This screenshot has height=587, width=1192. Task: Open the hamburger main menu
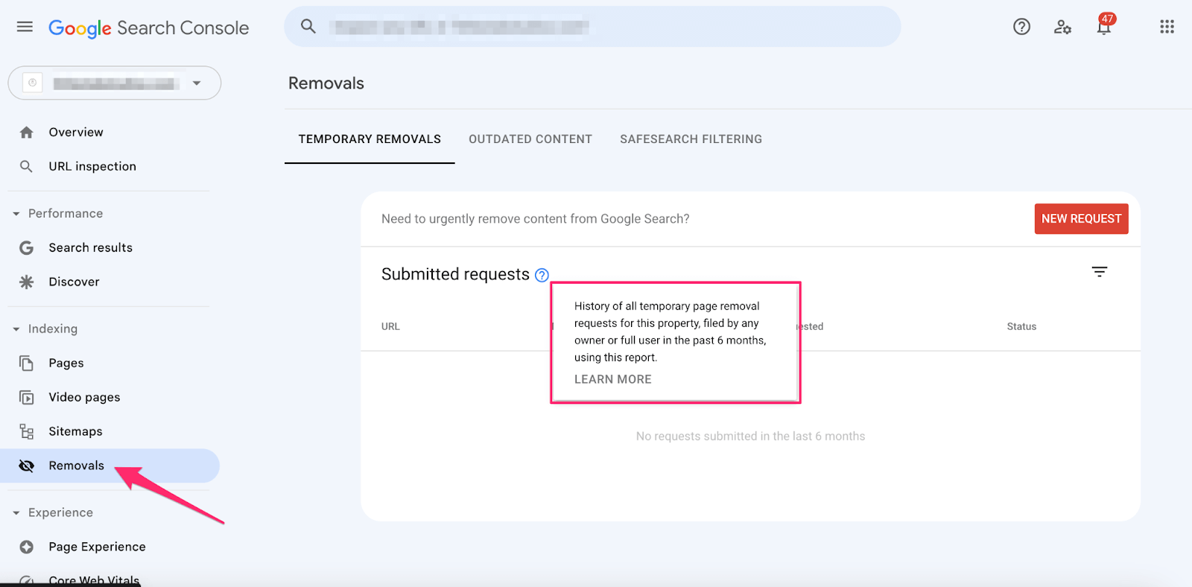[25, 27]
